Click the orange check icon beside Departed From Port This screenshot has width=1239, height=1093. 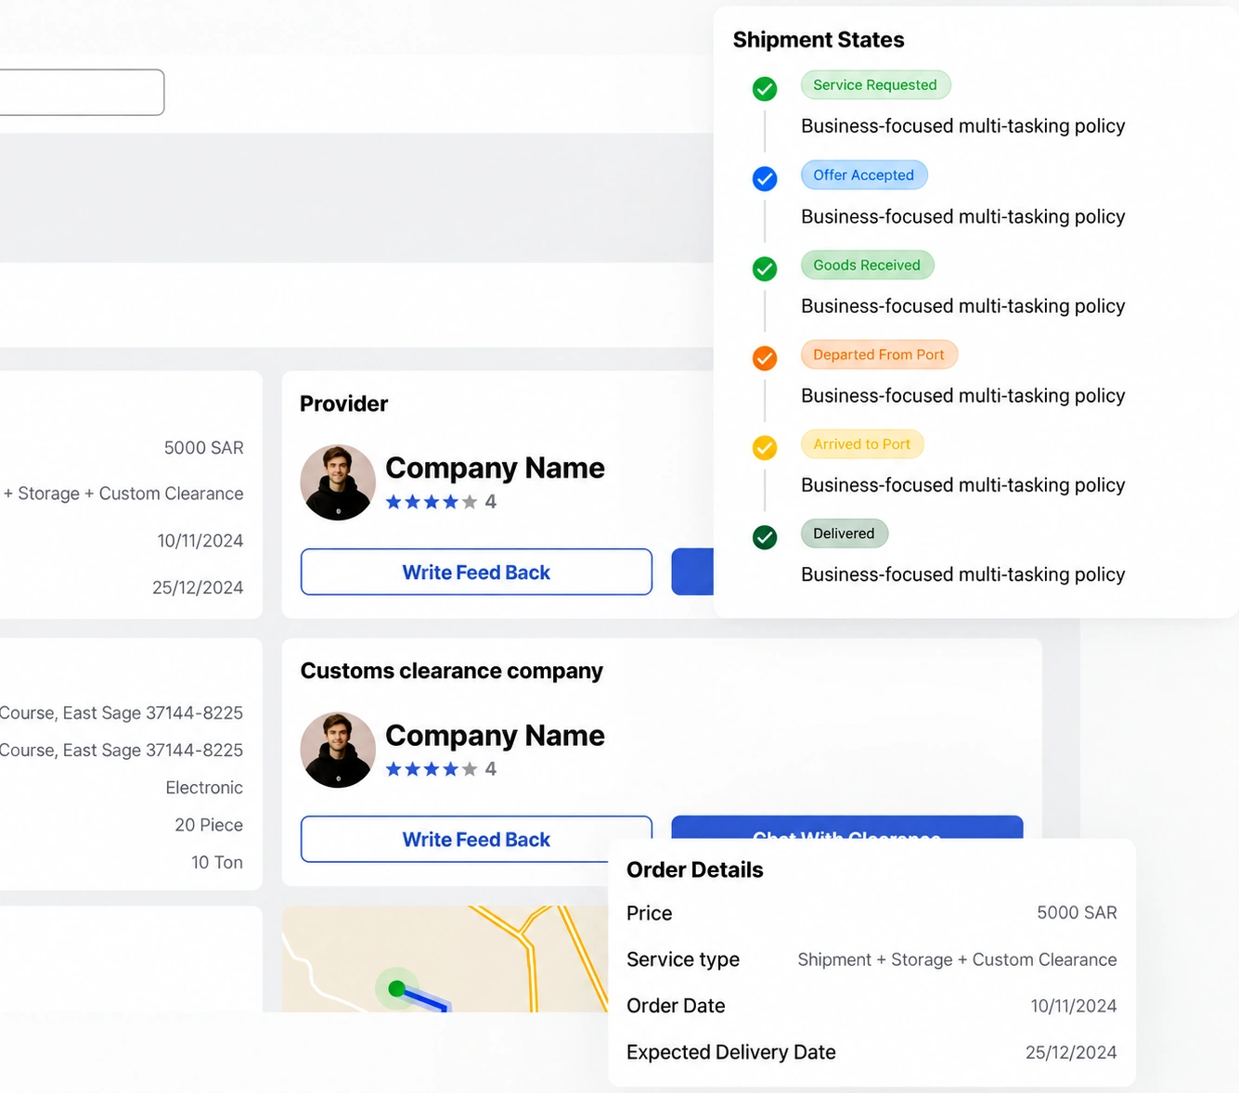pyautogui.click(x=765, y=358)
